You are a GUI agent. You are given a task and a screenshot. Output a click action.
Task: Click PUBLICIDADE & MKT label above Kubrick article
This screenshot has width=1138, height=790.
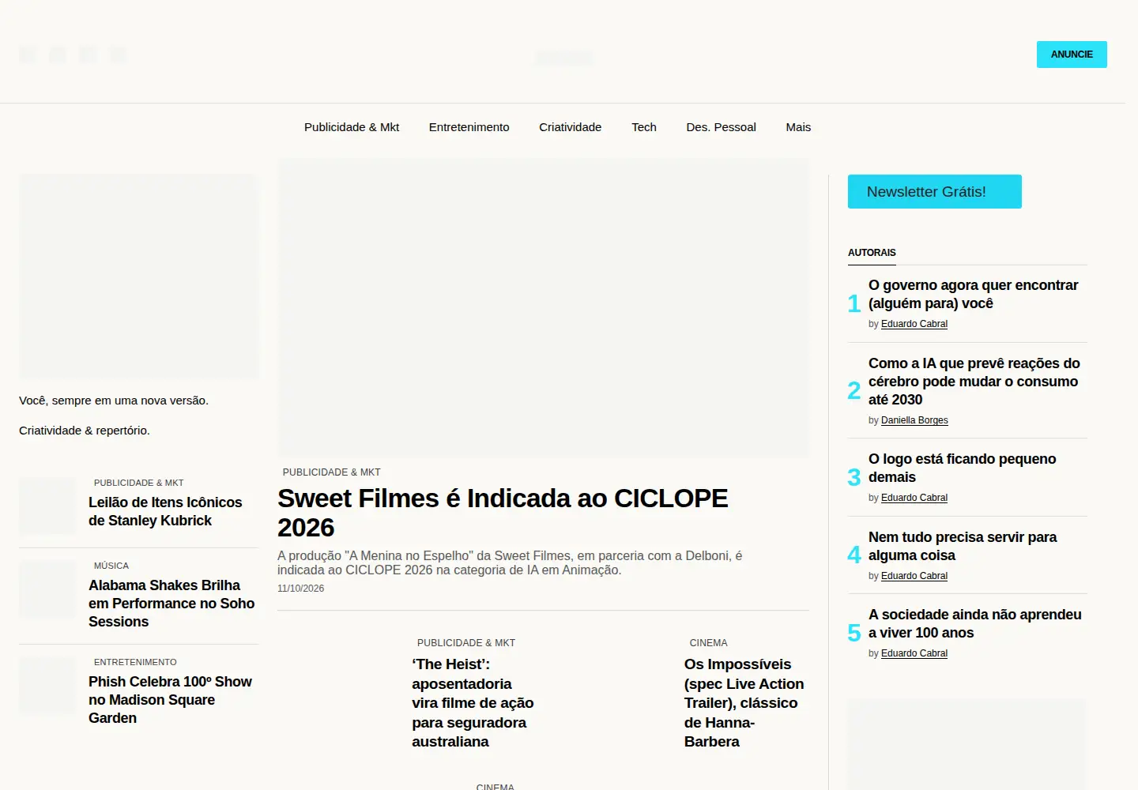point(138,483)
